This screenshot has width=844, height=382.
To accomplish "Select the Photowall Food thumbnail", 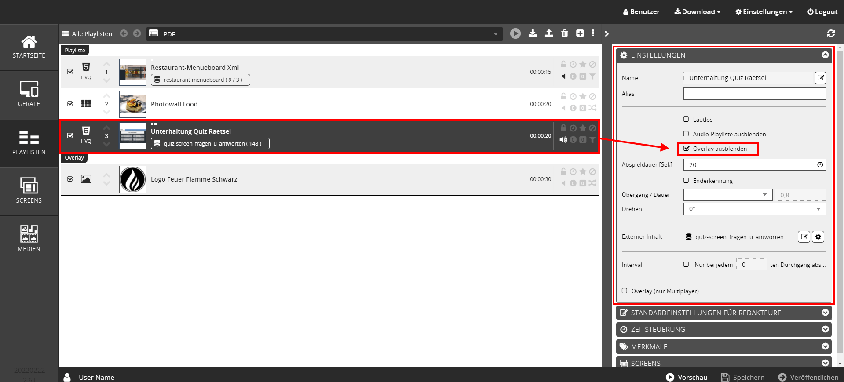I will [x=132, y=104].
